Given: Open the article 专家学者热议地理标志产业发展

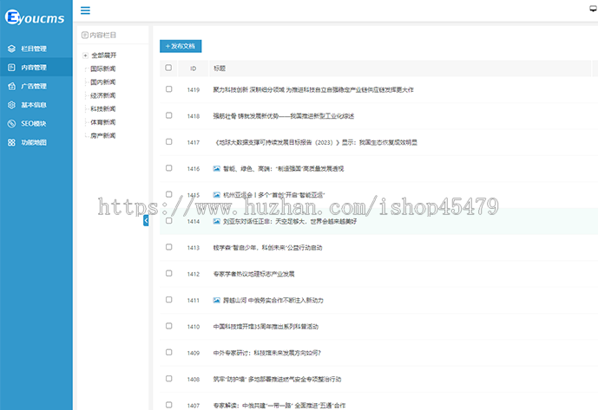Looking at the screenshot, I should pos(253,274).
